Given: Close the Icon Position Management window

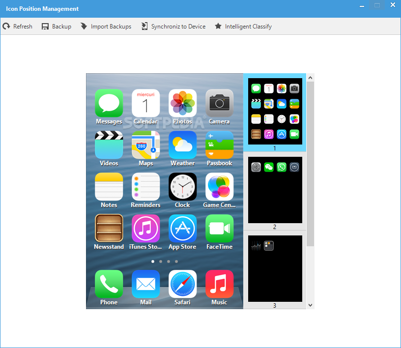Looking at the screenshot, I should [x=393, y=5].
